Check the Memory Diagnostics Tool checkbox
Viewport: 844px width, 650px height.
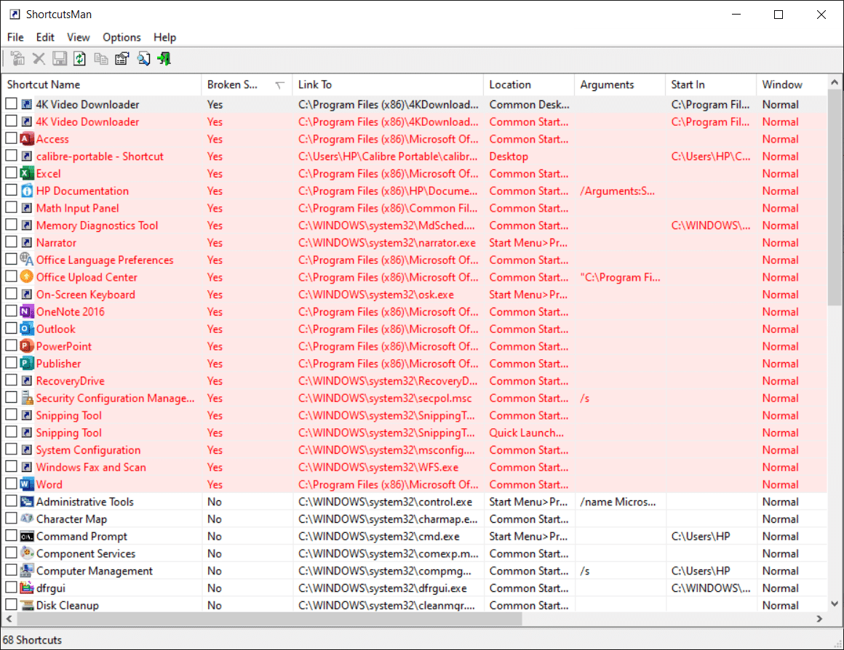click(x=12, y=225)
